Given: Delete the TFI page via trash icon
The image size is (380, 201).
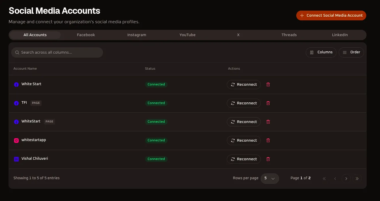Looking at the screenshot, I should click(x=268, y=103).
